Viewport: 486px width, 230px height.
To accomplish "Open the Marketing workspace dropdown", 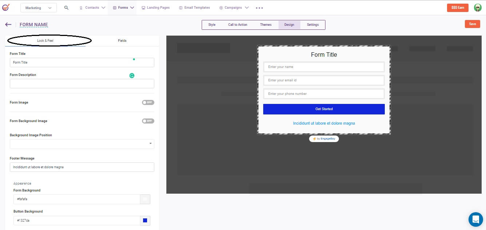I will coord(38,7).
